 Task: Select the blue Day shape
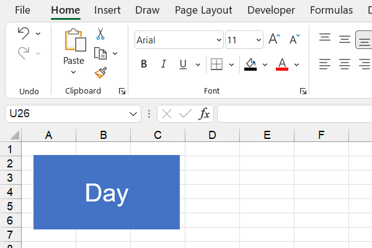pos(106,192)
